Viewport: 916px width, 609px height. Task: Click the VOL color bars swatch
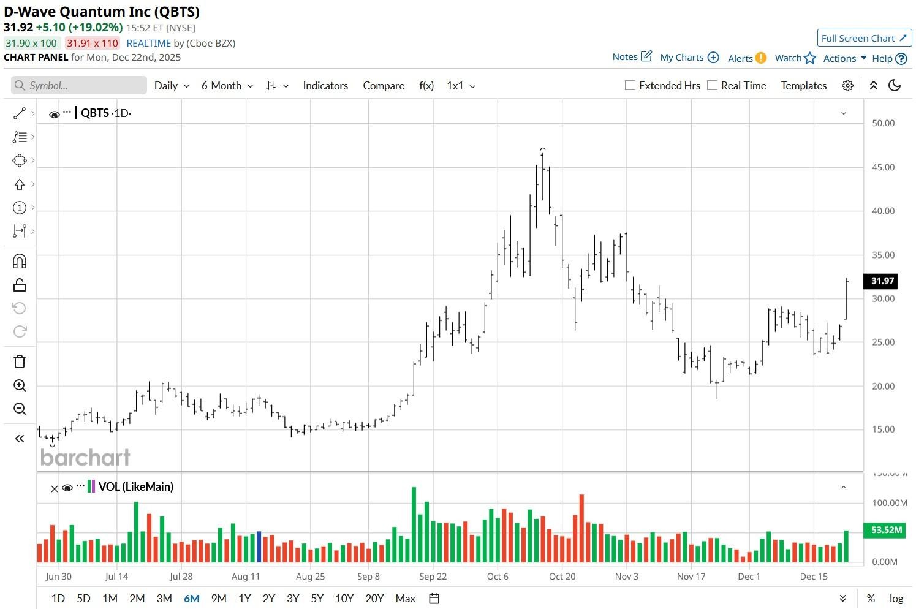point(91,487)
